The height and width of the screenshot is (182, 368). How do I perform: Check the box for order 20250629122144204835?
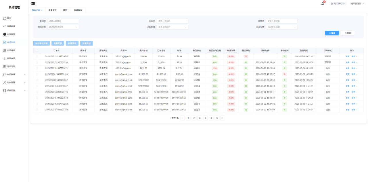tap(37, 56)
